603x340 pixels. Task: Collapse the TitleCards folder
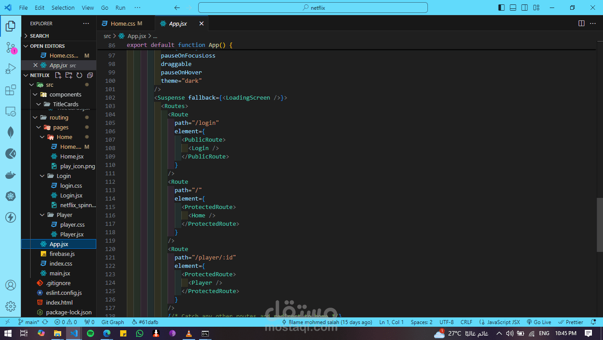pyautogui.click(x=66, y=104)
